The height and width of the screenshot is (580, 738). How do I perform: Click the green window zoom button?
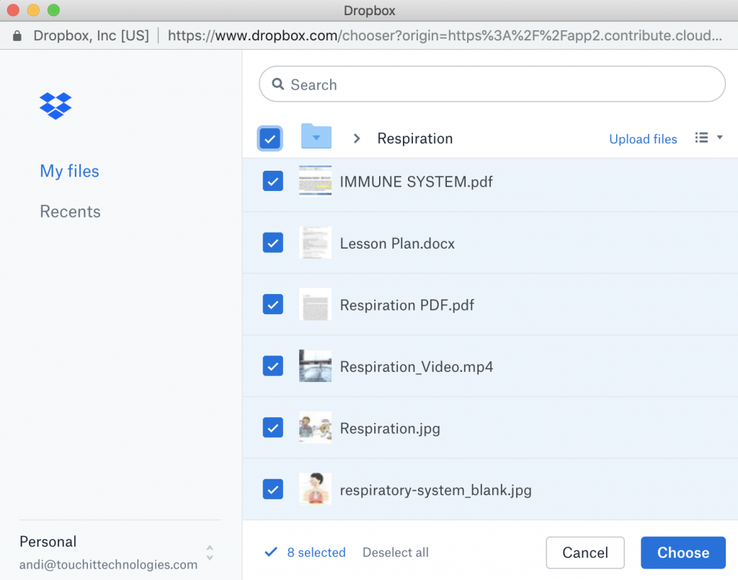coord(53,10)
